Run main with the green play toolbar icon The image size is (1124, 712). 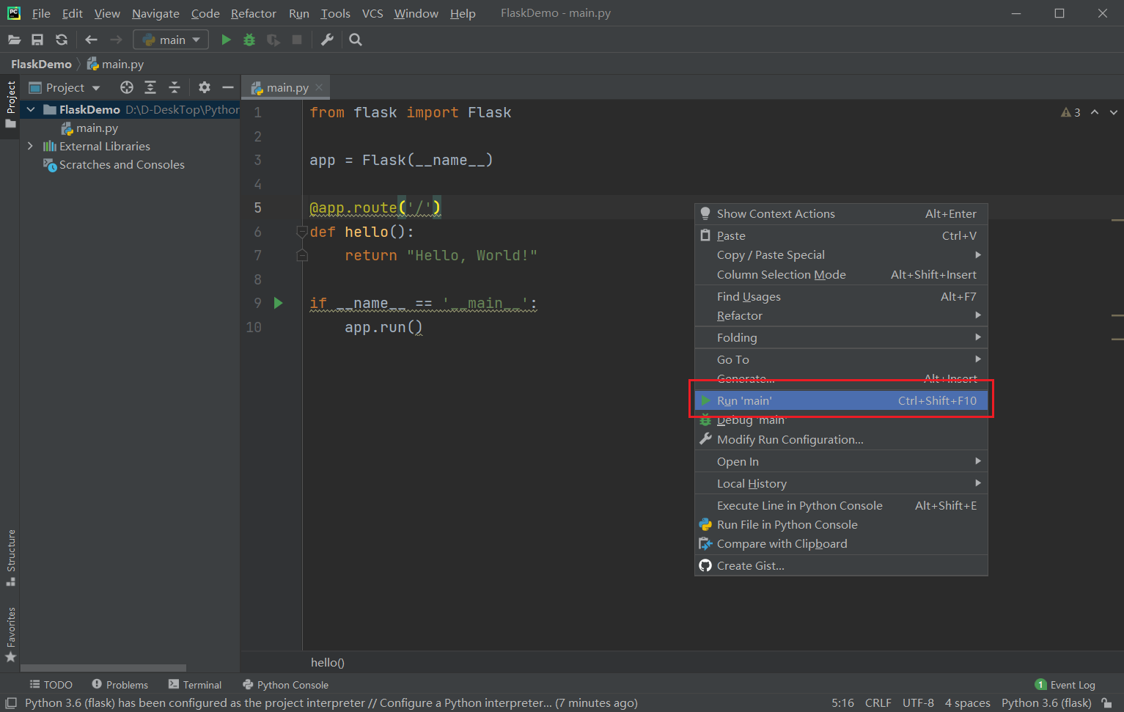tap(227, 40)
